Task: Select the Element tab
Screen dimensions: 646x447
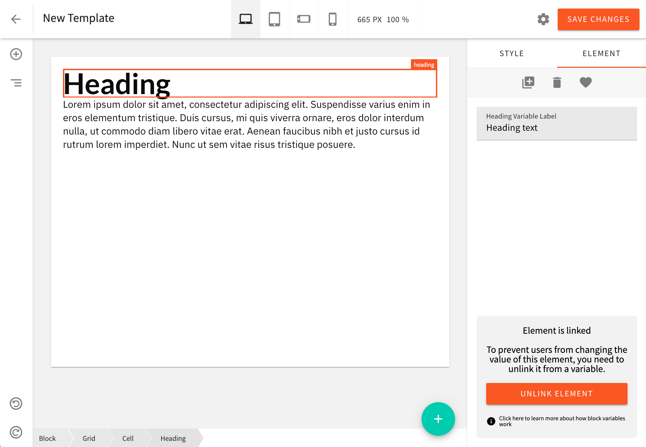Action: click(x=602, y=53)
